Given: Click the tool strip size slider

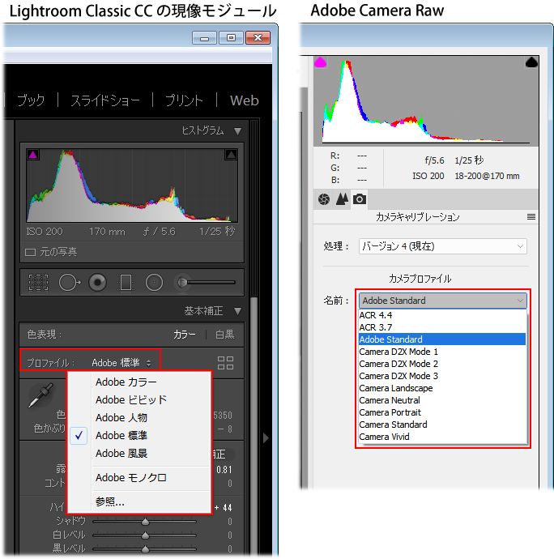Looking at the screenshot, I should pos(211,283).
